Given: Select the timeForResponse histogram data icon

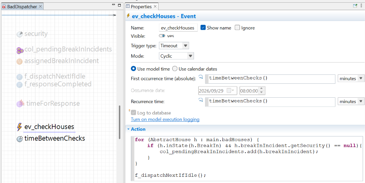Looking at the screenshot, I should click(20, 104).
